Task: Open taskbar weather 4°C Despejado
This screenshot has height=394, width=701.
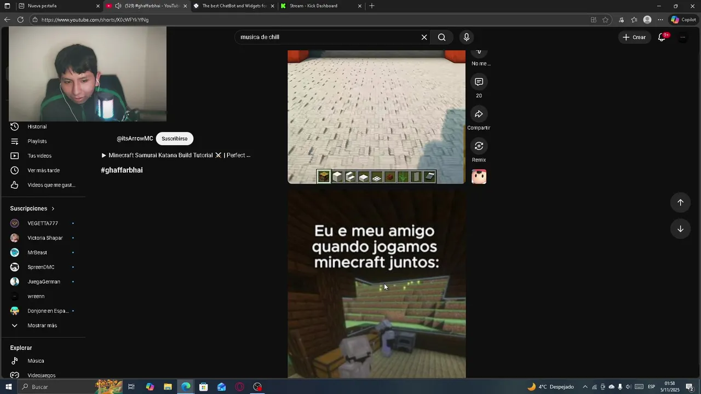Action: (x=550, y=387)
